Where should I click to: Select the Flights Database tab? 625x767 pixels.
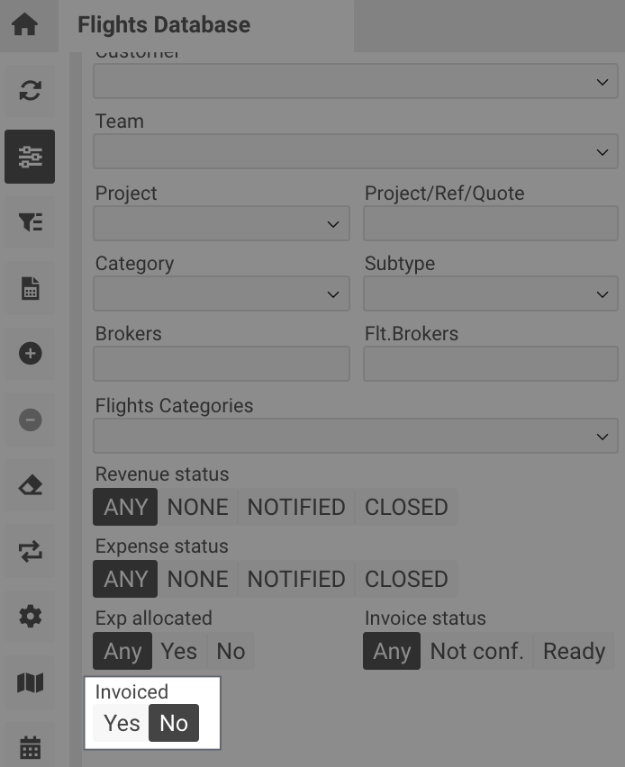(x=164, y=24)
